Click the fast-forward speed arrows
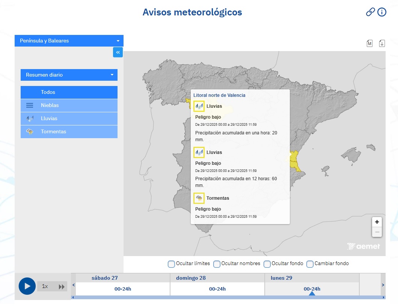 [x=62, y=286]
